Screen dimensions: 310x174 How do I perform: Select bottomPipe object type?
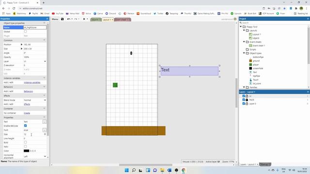coord(258,57)
